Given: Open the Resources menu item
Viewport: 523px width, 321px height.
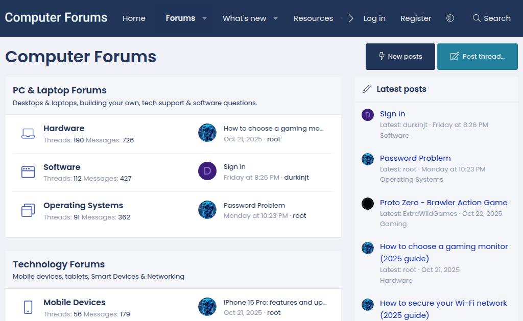Looking at the screenshot, I should (x=313, y=18).
